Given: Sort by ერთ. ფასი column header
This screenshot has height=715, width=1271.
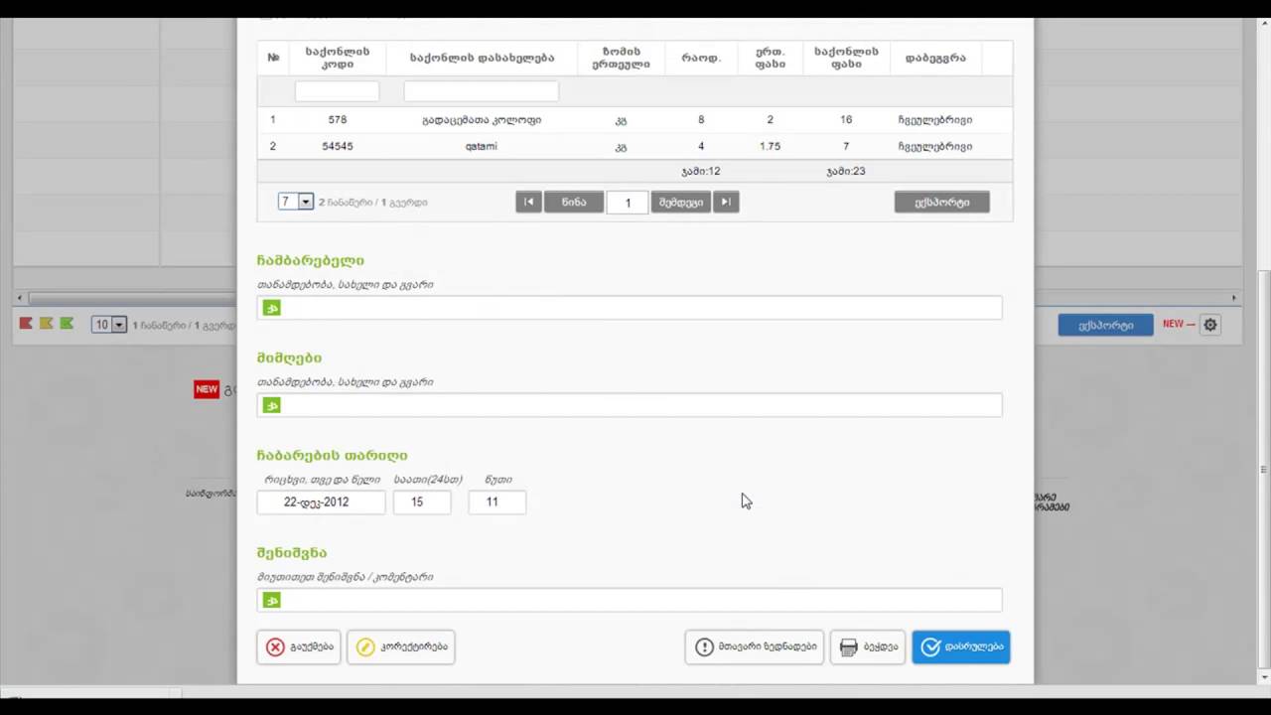Looking at the screenshot, I should coord(770,58).
